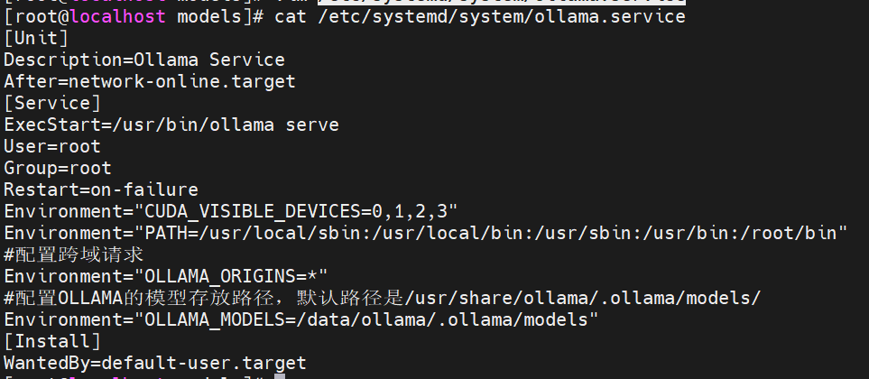Click the OLLAMA_ORIGINS=* environment line

point(166,276)
